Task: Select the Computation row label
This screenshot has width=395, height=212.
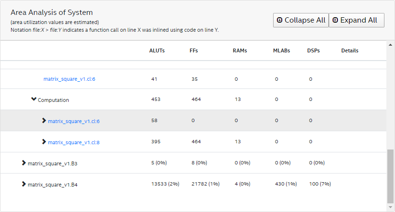Action: (53, 100)
